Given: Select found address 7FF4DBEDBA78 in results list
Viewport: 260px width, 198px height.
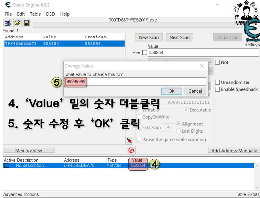Looking at the screenshot, I should point(64,44).
